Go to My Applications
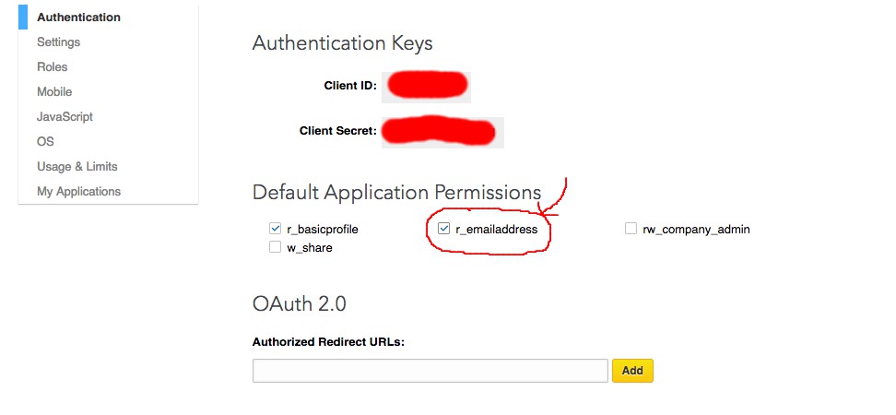This screenshot has width=896, height=415. [78, 192]
